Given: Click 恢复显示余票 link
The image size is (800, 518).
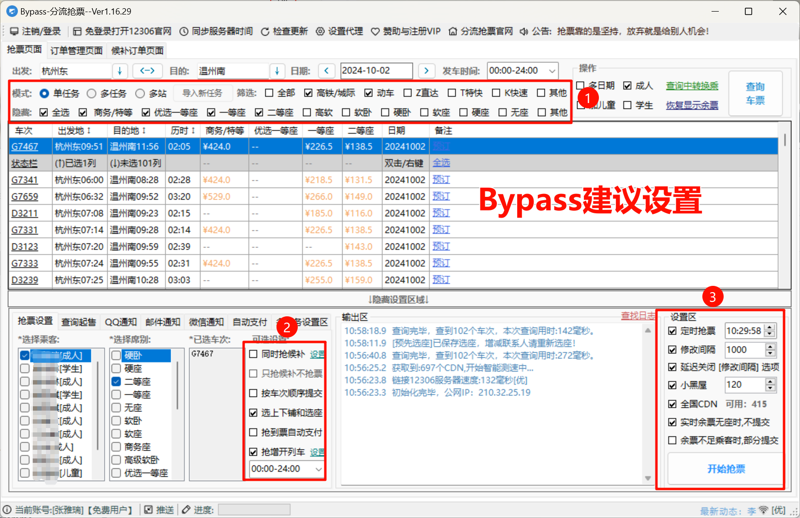Looking at the screenshot, I should click(x=692, y=105).
